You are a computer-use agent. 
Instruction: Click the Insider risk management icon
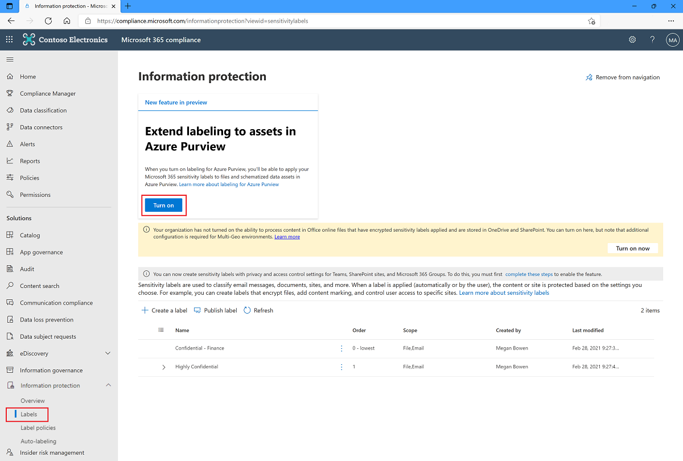10,452
